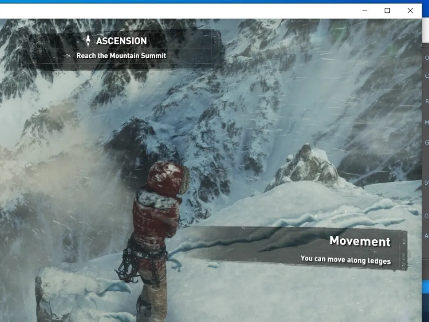Minimize the game window
429x322 pixels.
[365, 11]
